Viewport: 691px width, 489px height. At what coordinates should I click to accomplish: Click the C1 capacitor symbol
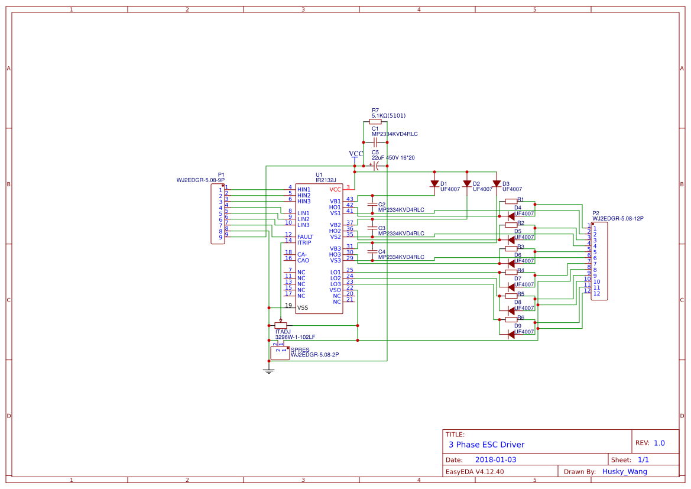coord(375,143)
